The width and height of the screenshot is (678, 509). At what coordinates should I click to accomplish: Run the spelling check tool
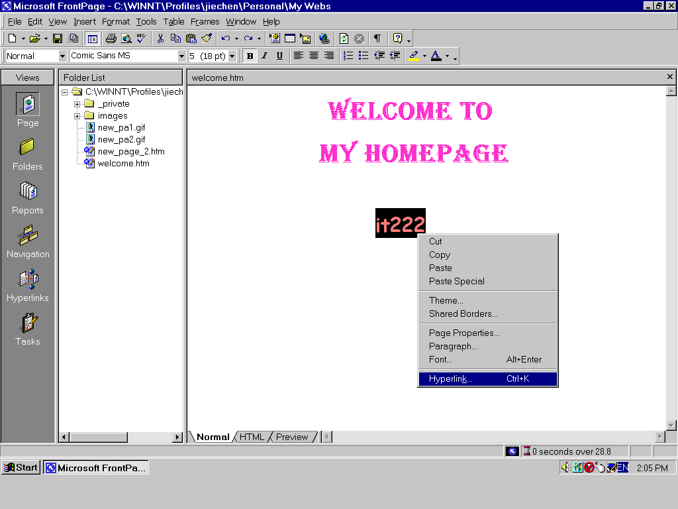click(142, 38)
